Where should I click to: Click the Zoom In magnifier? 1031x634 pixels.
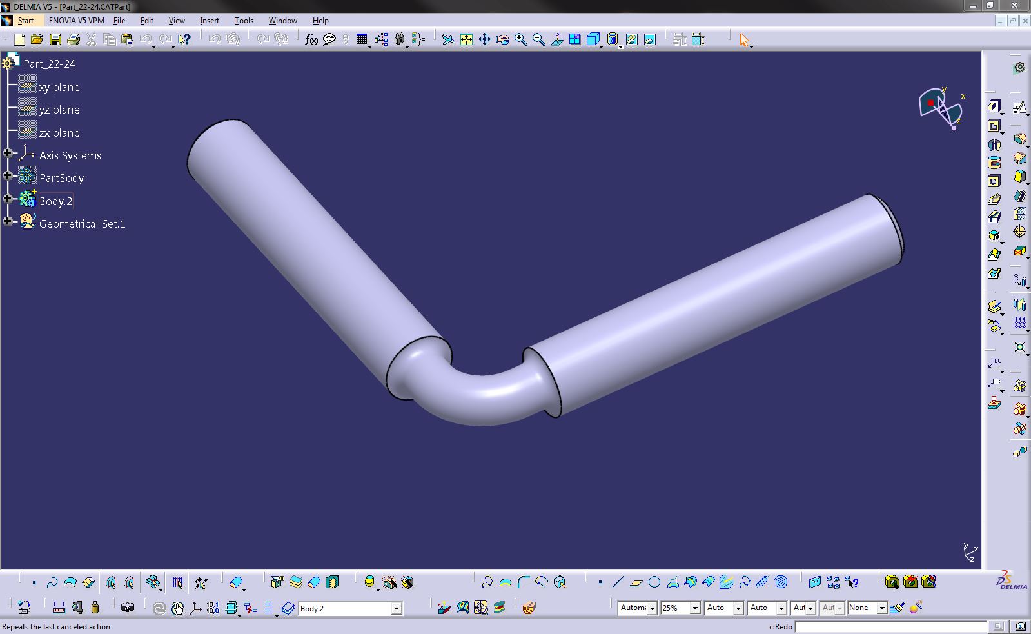520,40
